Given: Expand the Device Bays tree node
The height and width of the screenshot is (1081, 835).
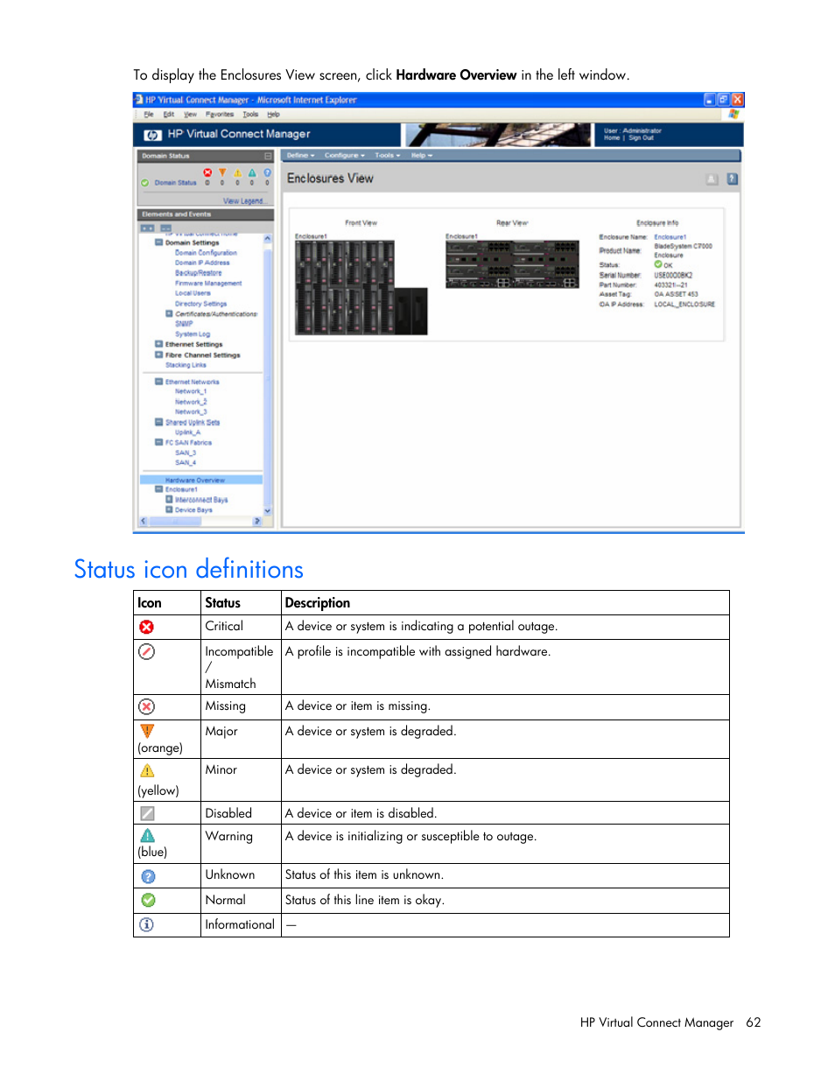Looking at the screenshot, I should tap(169, 509).
